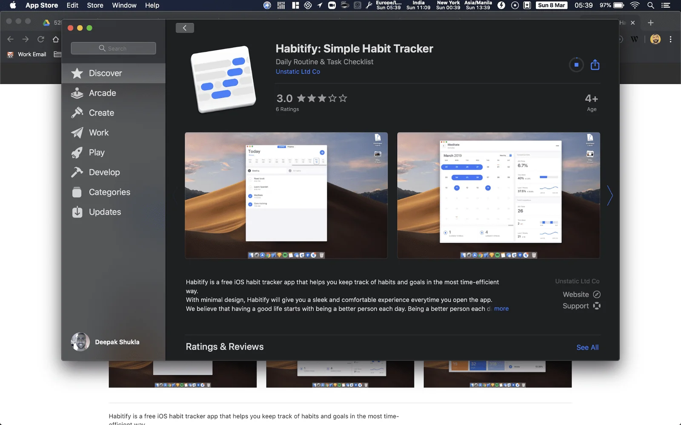
Task: Click the 6 Ratings count
Action: coord(287,109)
